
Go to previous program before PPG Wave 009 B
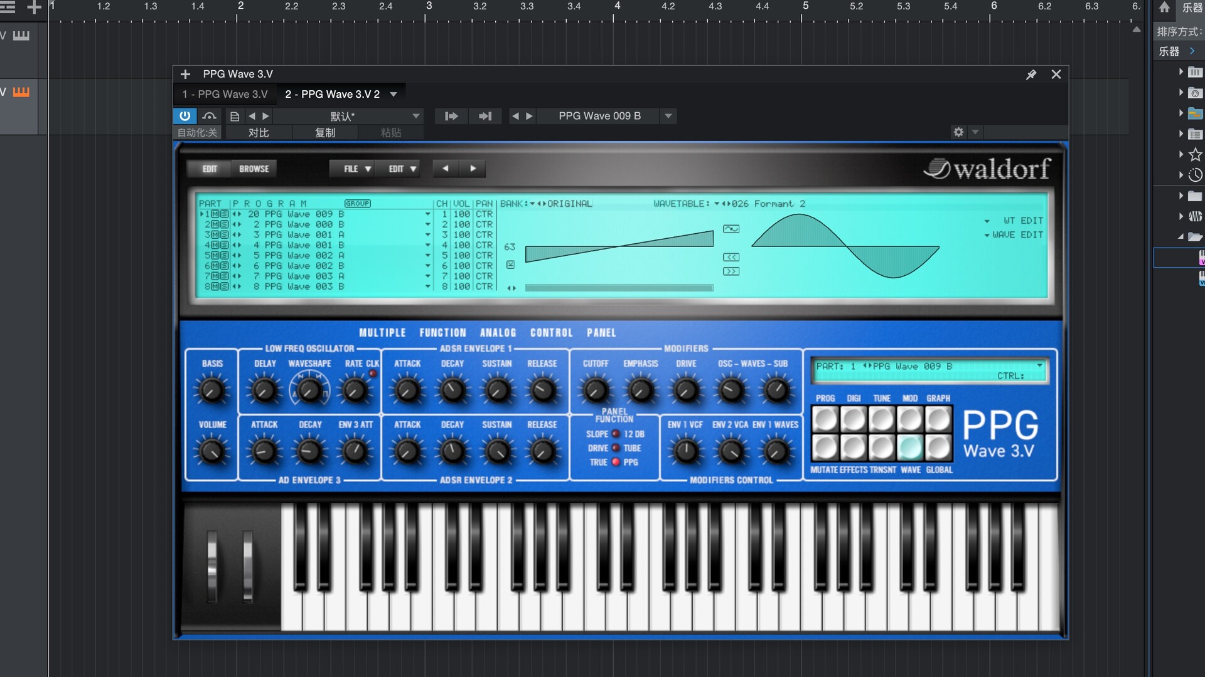point(515,116)
